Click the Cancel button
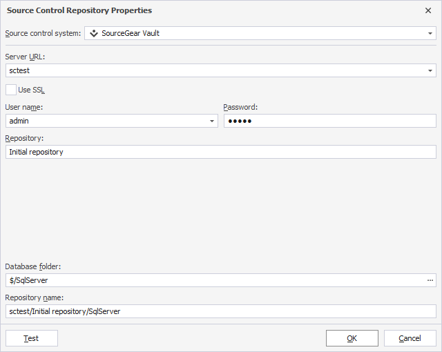The height and width of the screenshot is (352, 442). pos(410,338)
